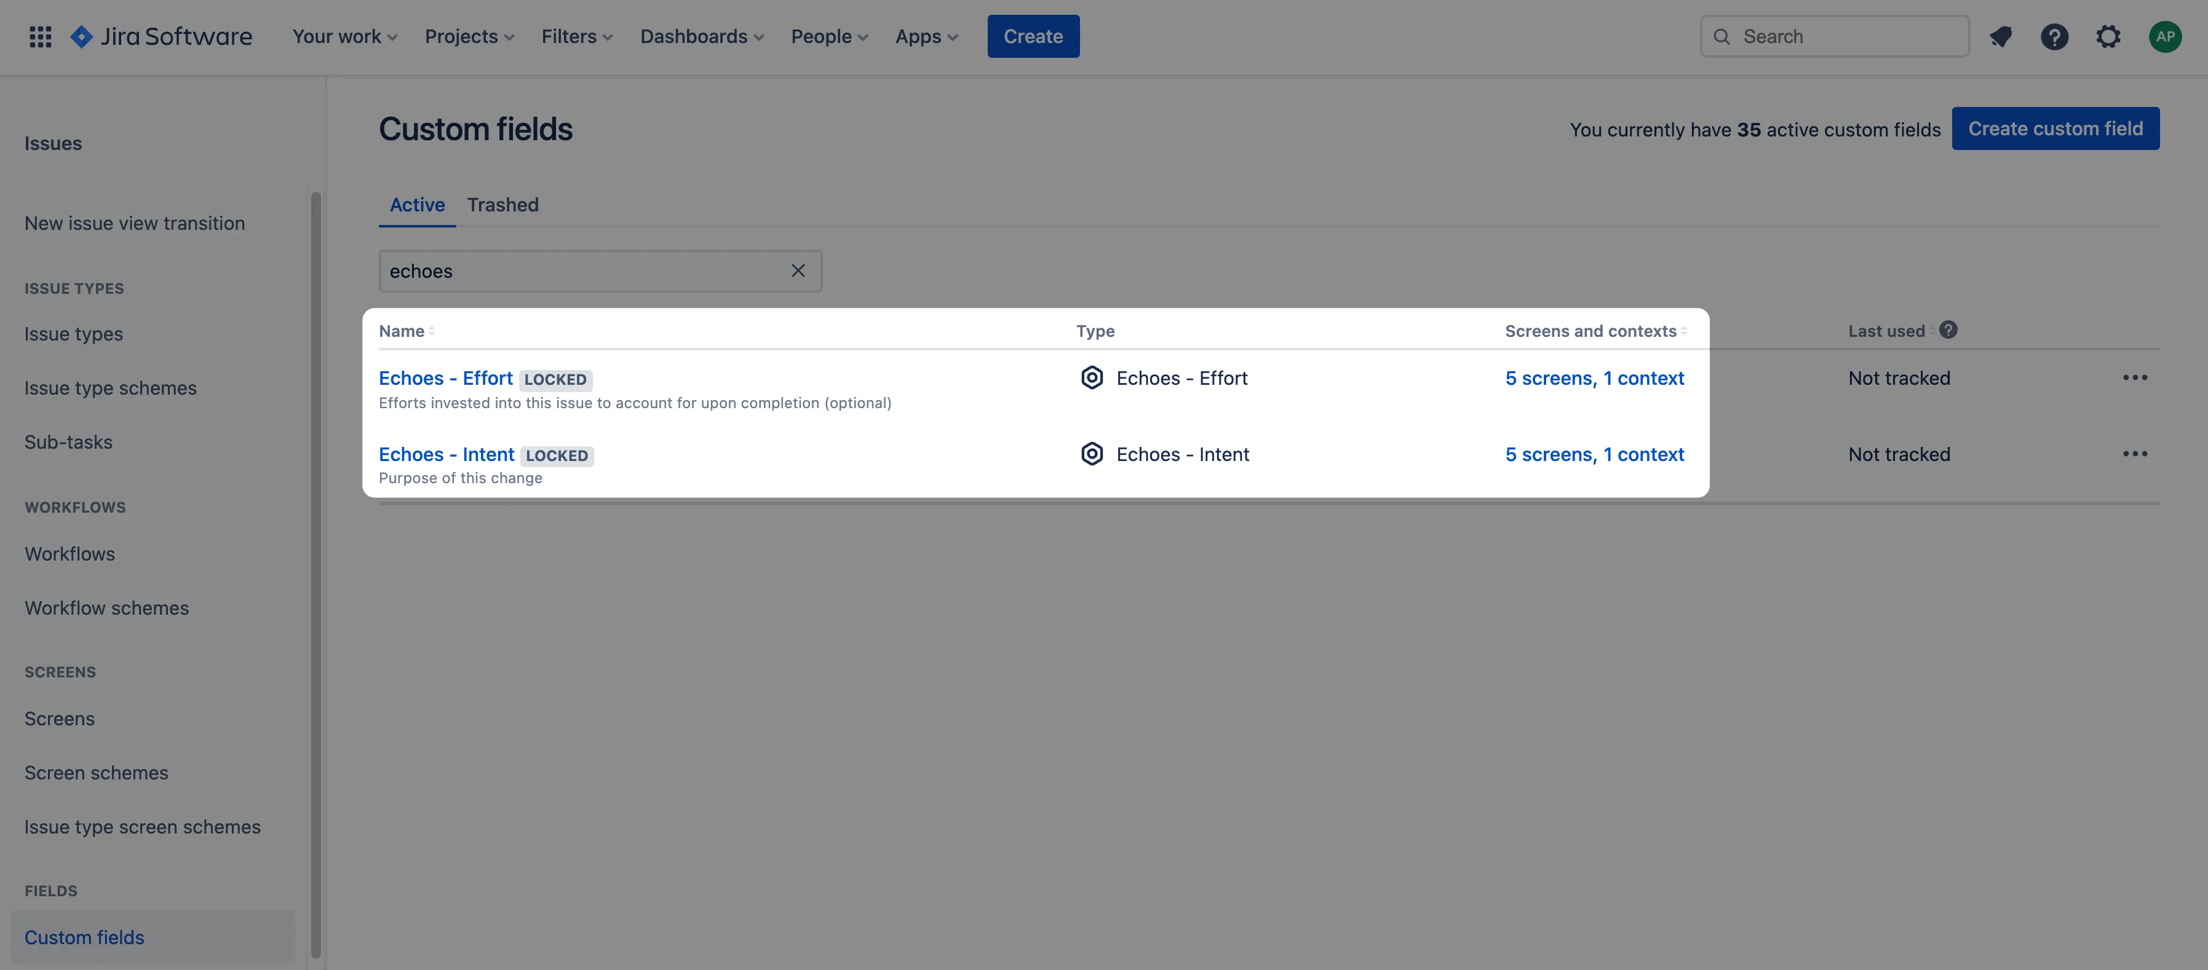Open the Echoes - Intent field link
This screenshot has width=2208, height=970.
coord(446,454)
